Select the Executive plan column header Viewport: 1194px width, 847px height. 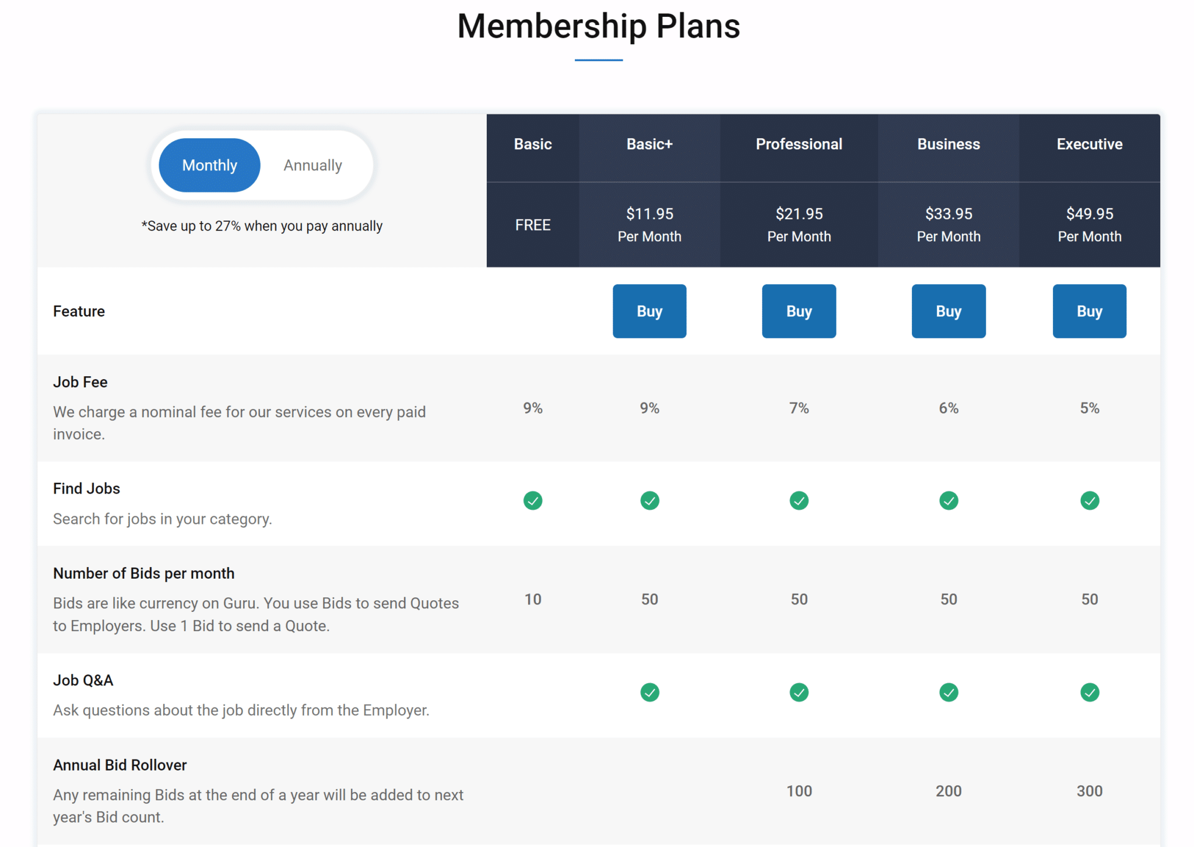coord(1089,145)
